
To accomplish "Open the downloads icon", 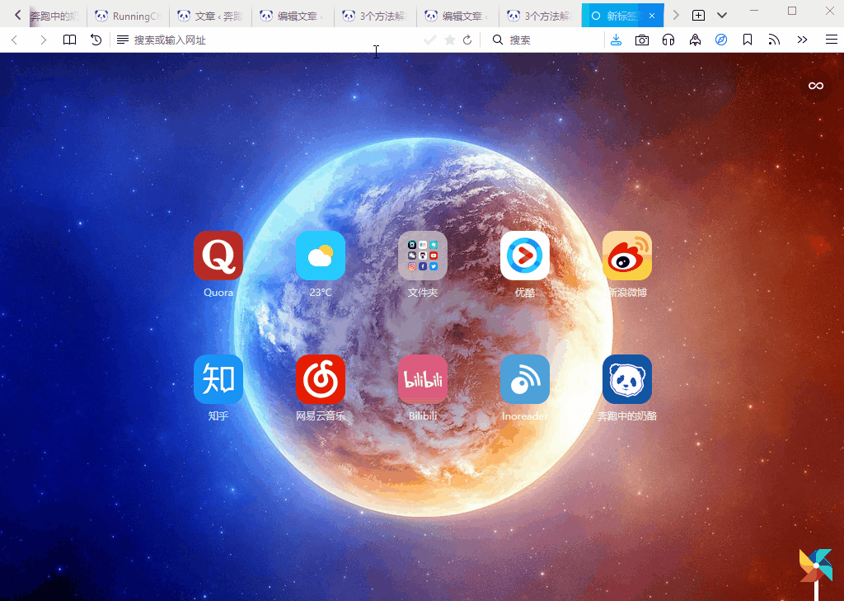I will pyautogui.click(x=617, y=40).
